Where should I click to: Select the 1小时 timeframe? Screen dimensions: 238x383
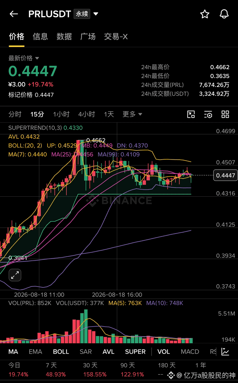pos(61,114)
